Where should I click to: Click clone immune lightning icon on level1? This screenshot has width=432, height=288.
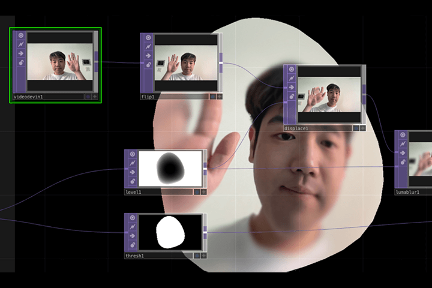[131, 163]
